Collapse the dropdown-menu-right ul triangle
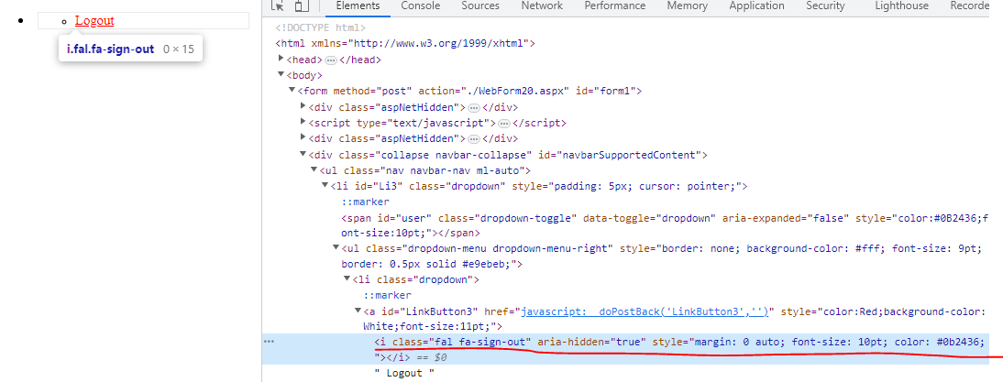Screen dimensions: 1003x382 click(x=336, y=248)
